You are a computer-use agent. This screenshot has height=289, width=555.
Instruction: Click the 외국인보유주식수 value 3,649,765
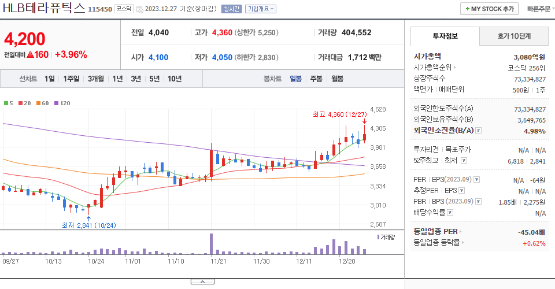click(x=531, y=120)
